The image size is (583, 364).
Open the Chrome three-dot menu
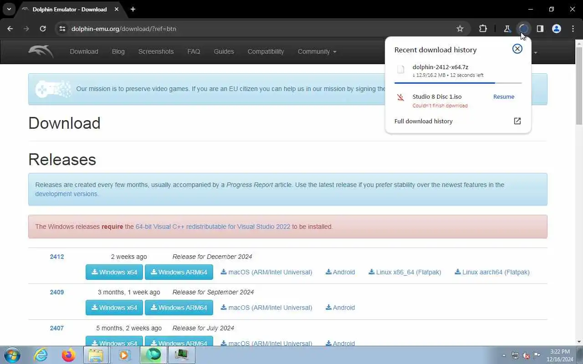click(573, 29)
